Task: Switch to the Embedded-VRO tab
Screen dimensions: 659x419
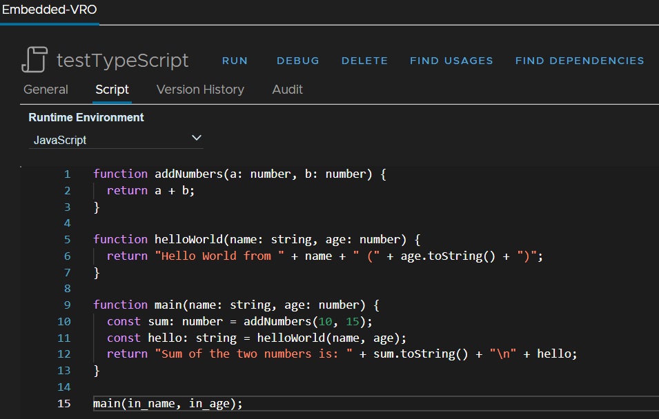Action: 50,10
